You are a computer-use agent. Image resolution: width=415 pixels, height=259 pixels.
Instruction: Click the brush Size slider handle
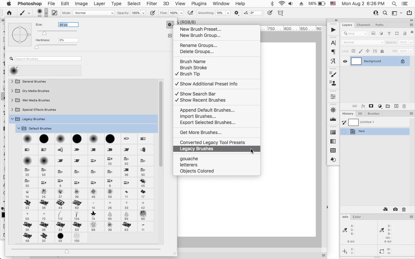[x=44, y=33]
